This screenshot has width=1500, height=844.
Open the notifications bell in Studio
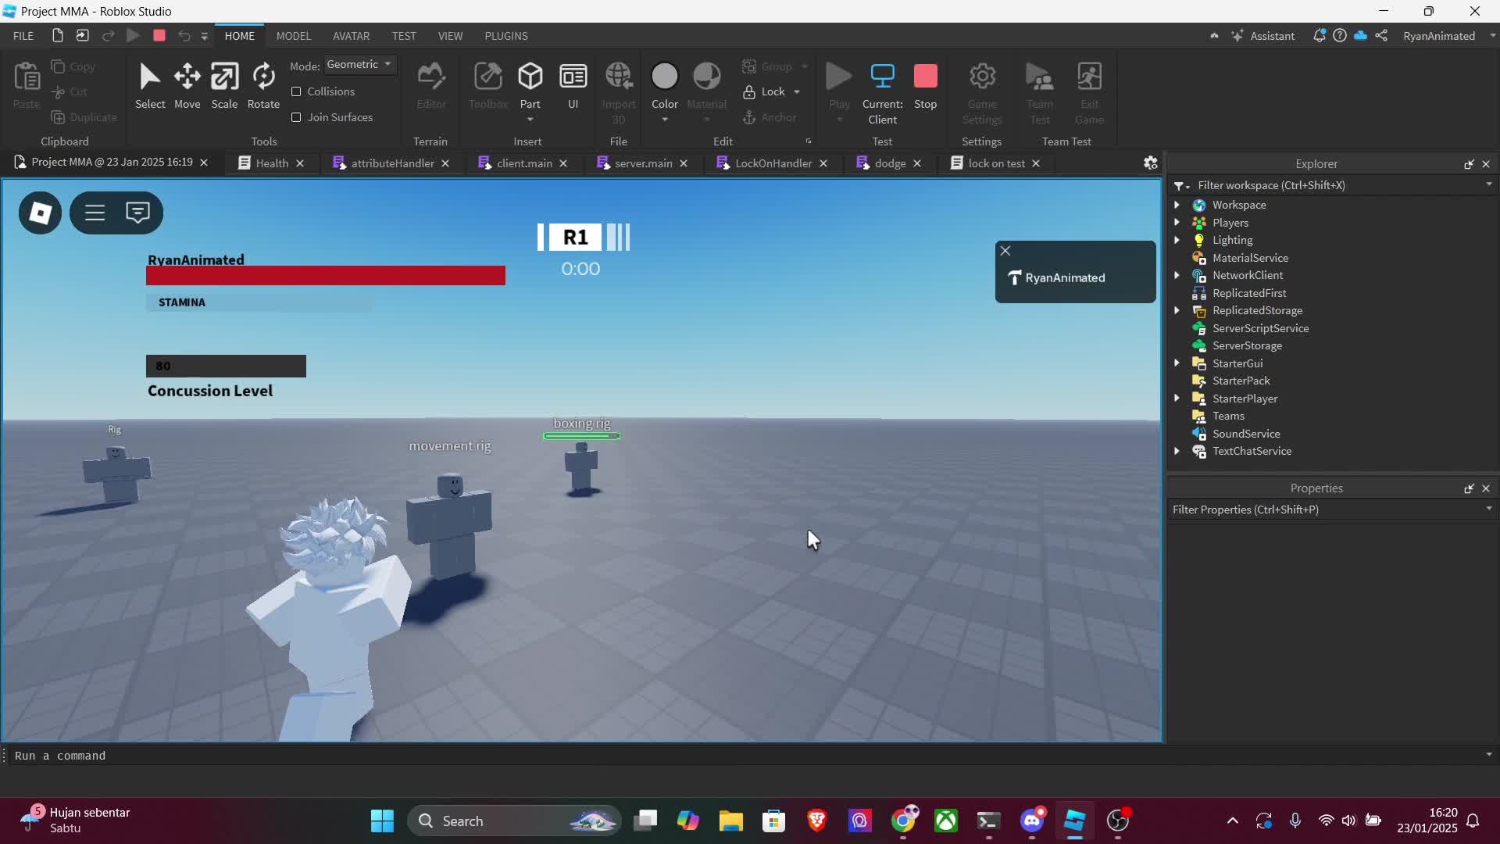click(1319, 36)
